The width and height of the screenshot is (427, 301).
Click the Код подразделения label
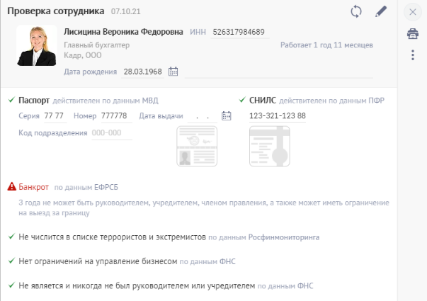point(53,133)
